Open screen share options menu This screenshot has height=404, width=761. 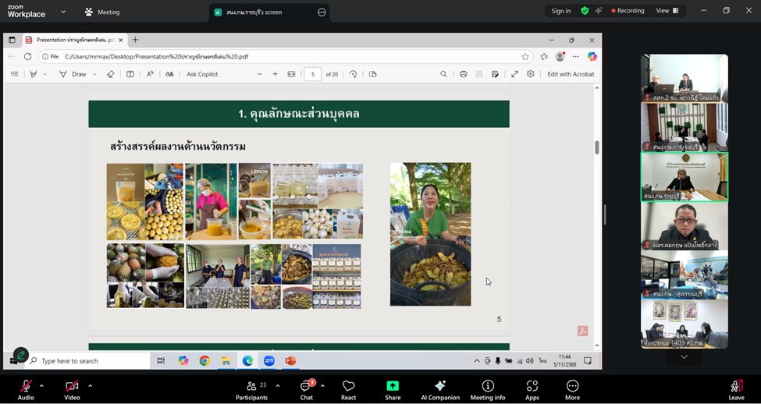coord(322,12)
